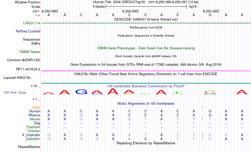Click the orange gap marker in Mouse row
The width and height of the screenshot is (251, 153).
(202, 119)
